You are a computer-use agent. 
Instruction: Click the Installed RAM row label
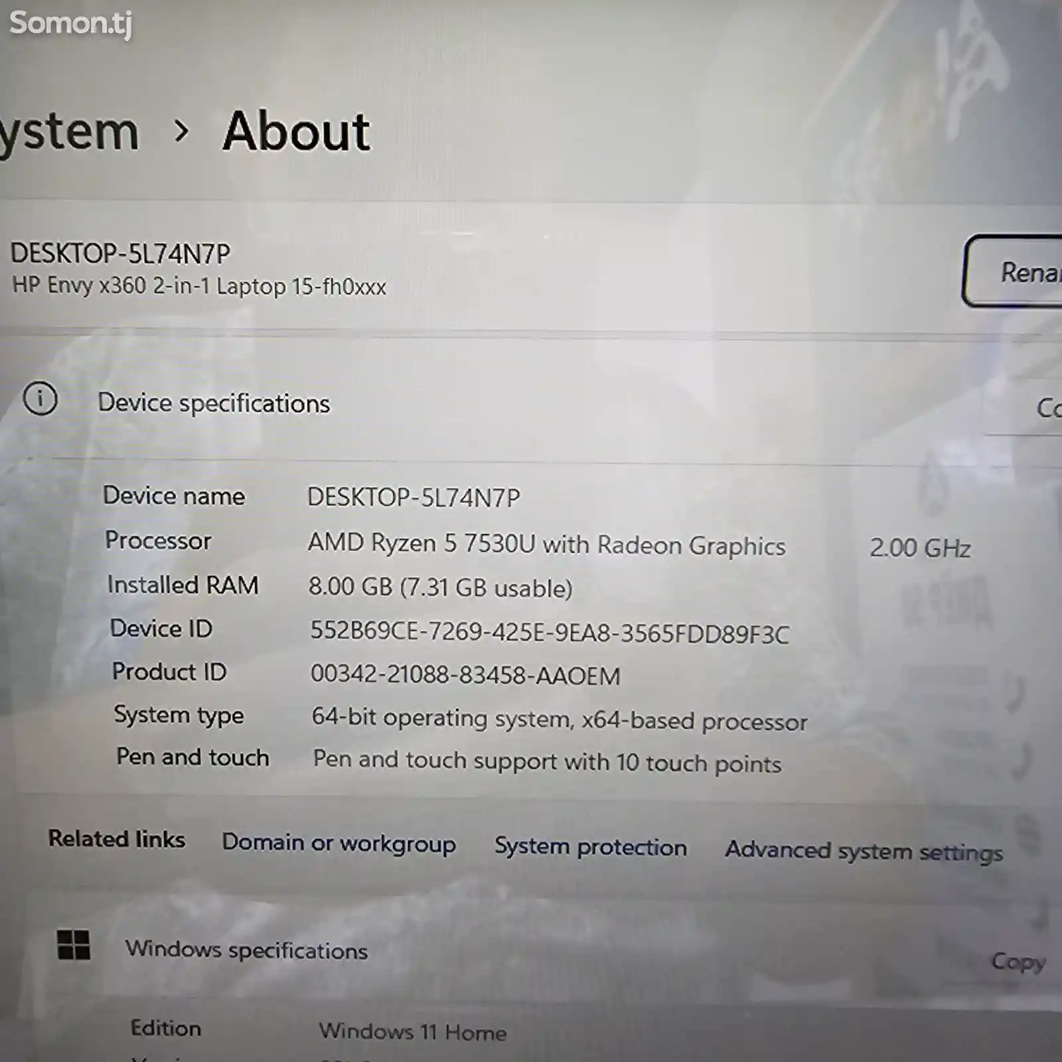click(x=183, y=585)
